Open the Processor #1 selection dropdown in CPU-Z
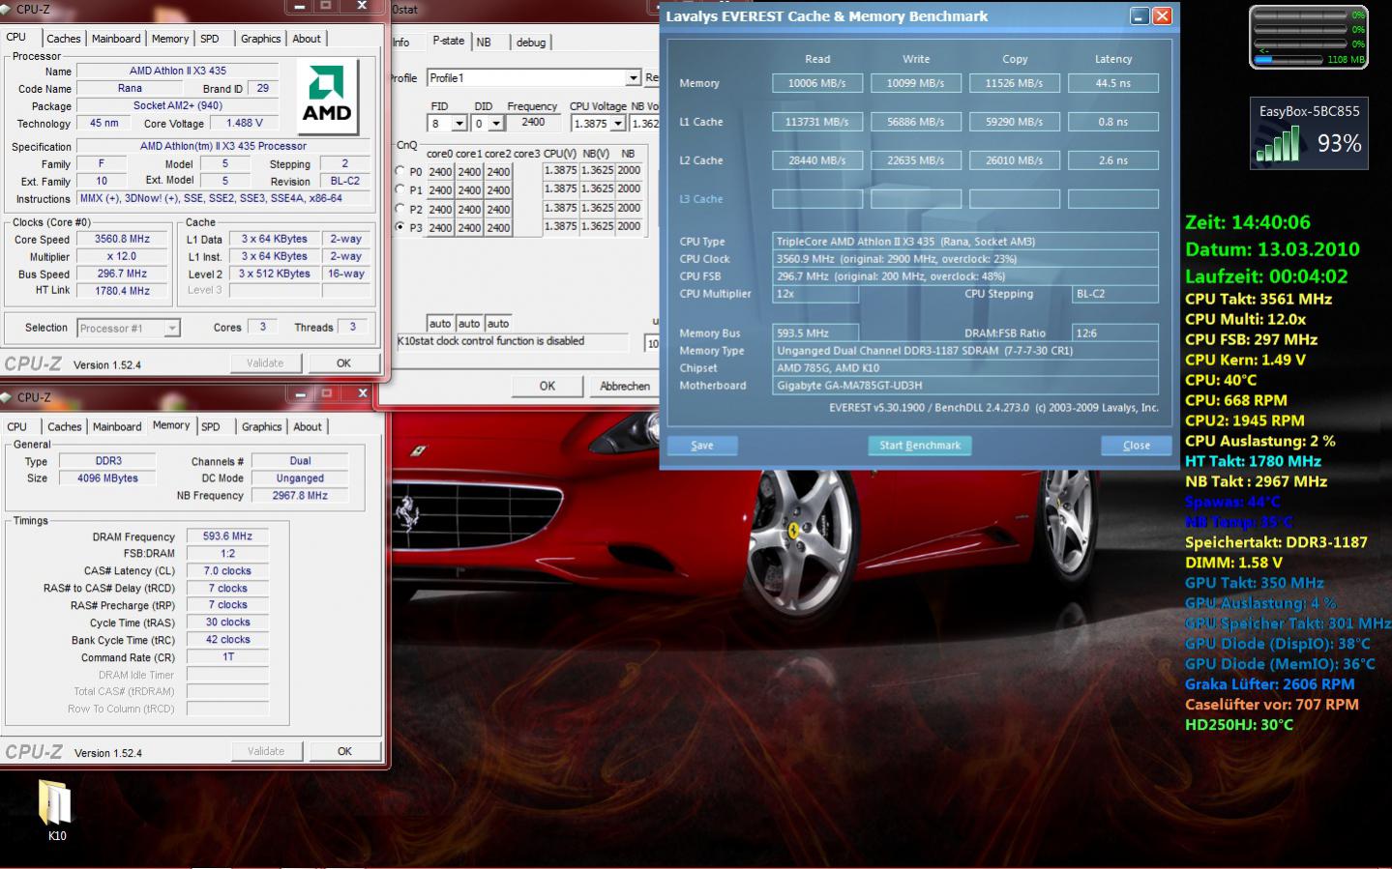 click(x=171, y=329)
